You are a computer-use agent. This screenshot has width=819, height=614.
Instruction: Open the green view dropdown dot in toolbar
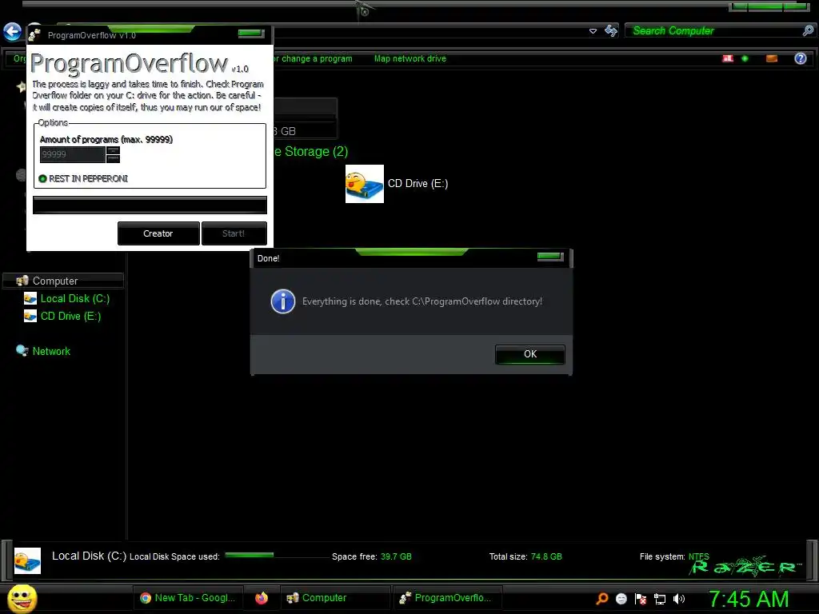click(x=745, y=58)
